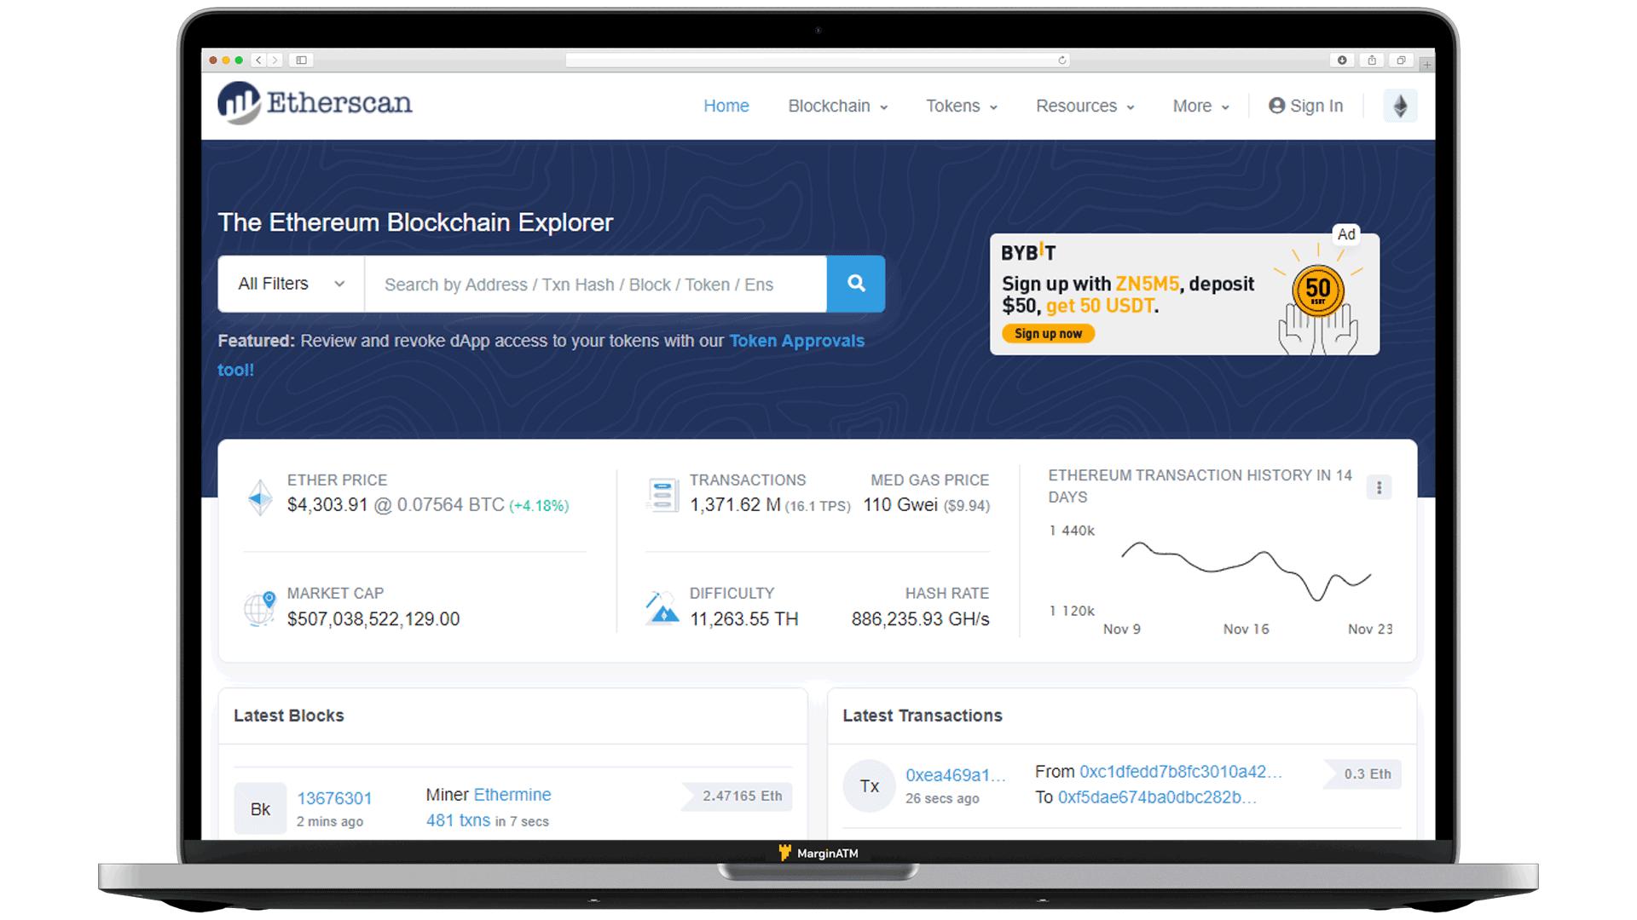Click the transaction history line chart
The height and width of the screenshot is (920, 1637).
(1246, 571)
